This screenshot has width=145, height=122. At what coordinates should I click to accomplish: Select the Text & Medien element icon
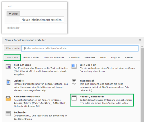tap(8, 66)
